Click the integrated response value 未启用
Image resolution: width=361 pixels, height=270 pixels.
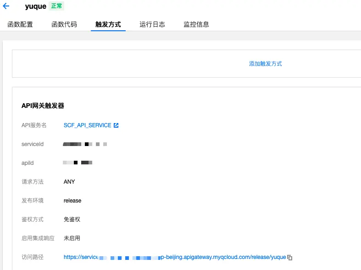click(x=72, y=238)
